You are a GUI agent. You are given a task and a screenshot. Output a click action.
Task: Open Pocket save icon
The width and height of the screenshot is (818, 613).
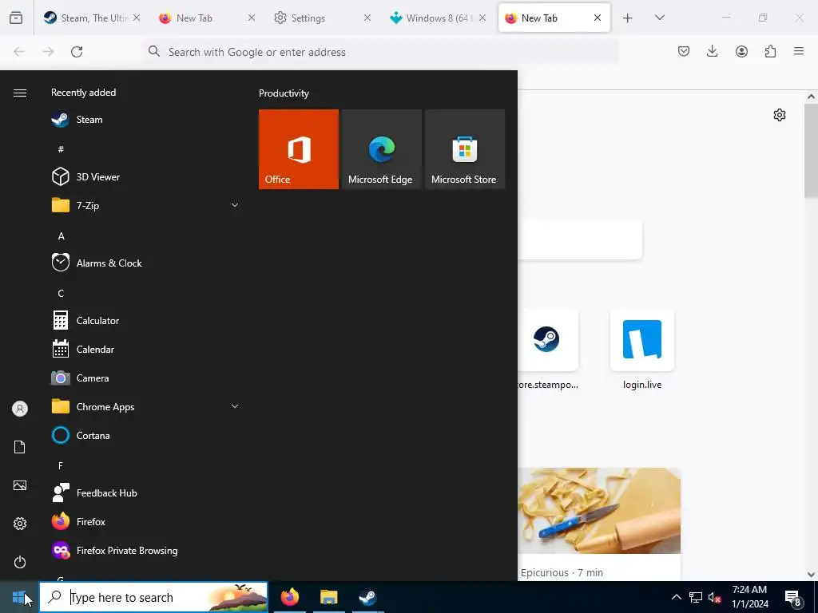(x=684, y=51)
